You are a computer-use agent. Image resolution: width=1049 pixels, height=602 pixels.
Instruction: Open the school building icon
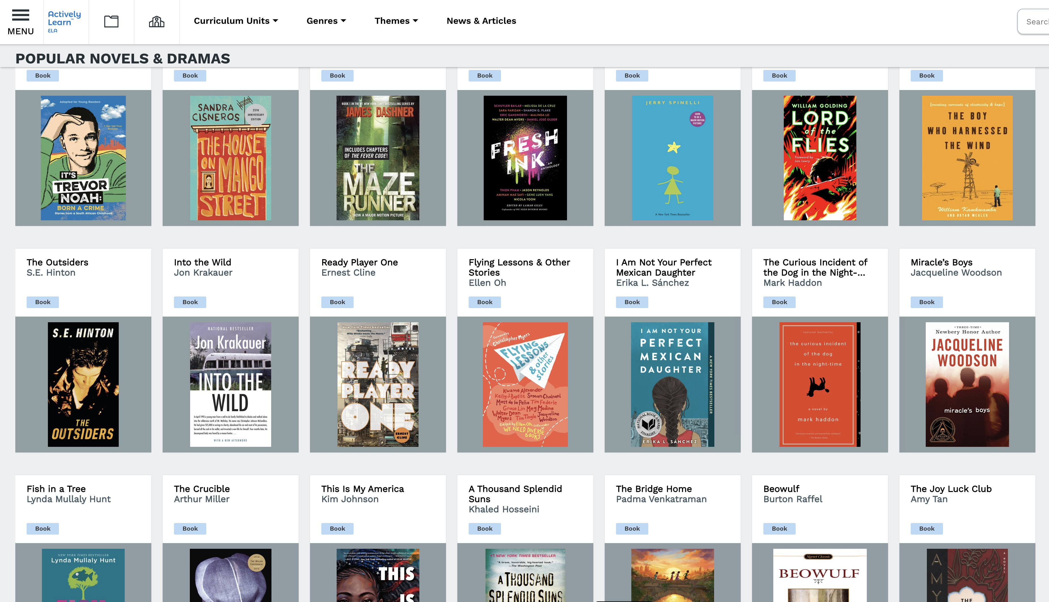point(156,22)
